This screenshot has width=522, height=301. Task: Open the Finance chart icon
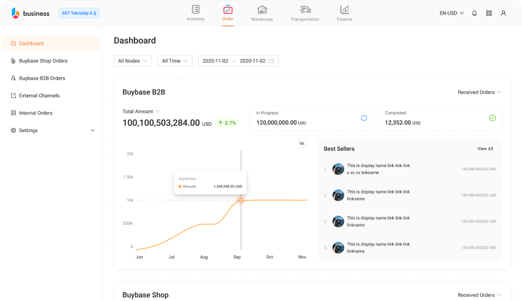tap(344, 9)
